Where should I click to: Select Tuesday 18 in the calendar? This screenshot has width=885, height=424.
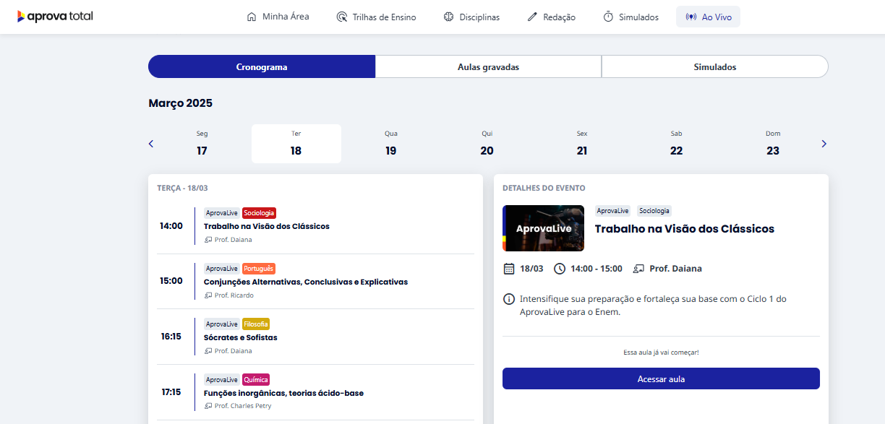296,144
